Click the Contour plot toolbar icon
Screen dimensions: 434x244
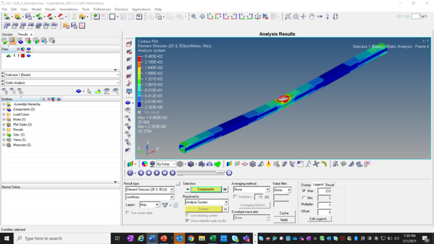(x=229, y=164)
